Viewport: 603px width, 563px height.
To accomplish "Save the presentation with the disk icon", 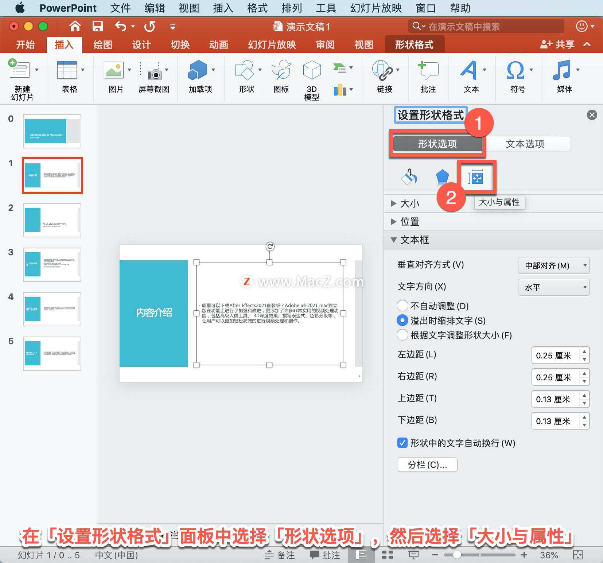I will (x=97, y=26).
